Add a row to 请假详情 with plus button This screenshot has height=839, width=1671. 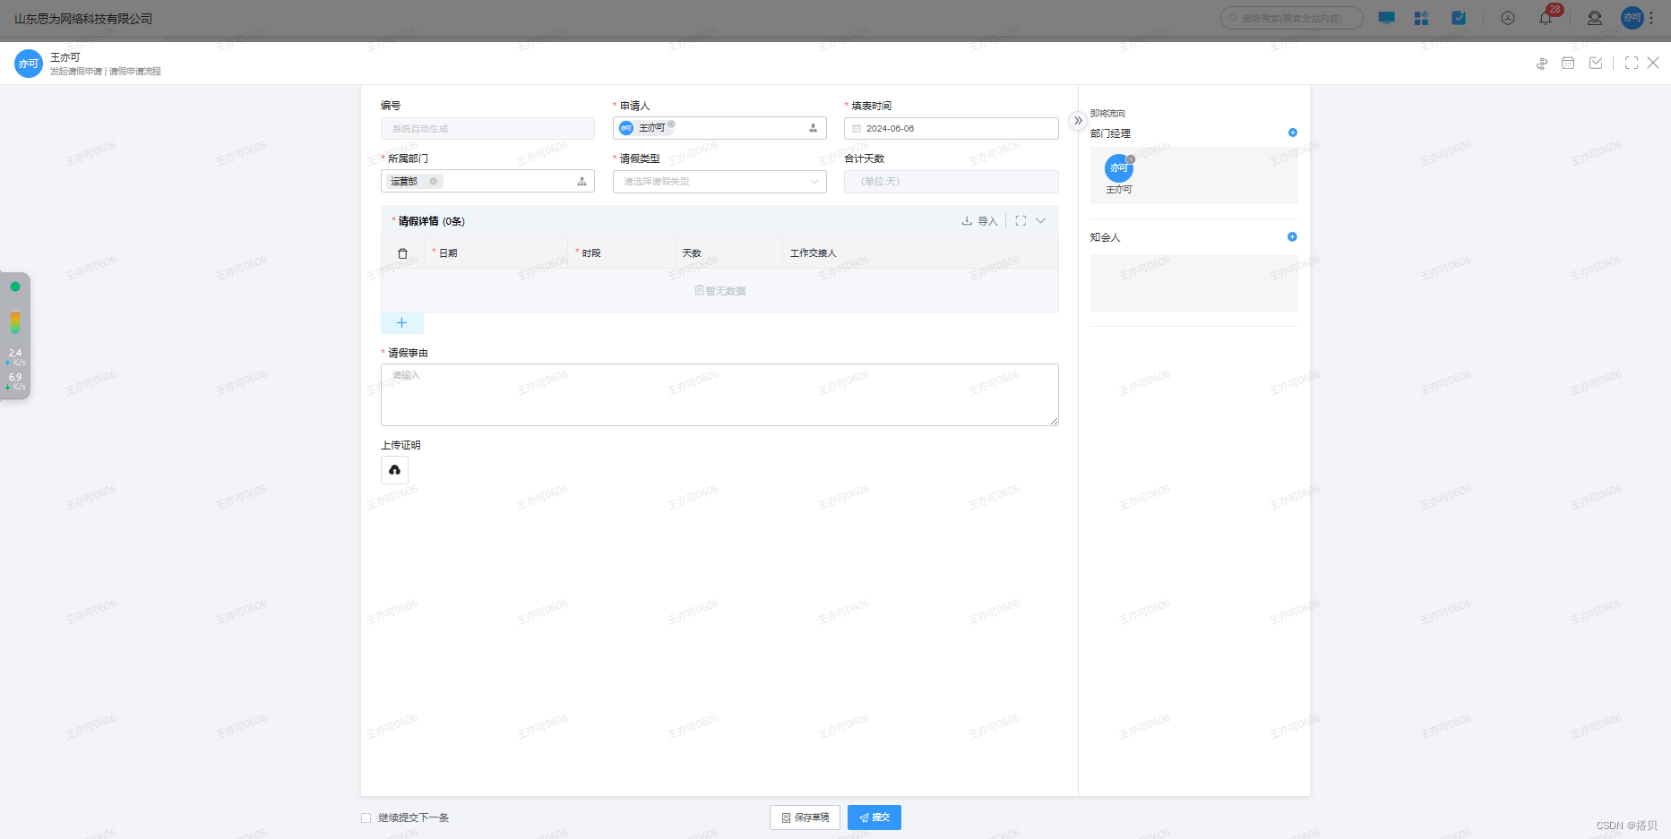click(x=401, y=322)
